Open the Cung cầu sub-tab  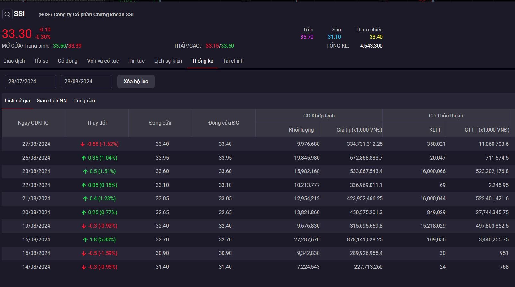coord(84,100)
